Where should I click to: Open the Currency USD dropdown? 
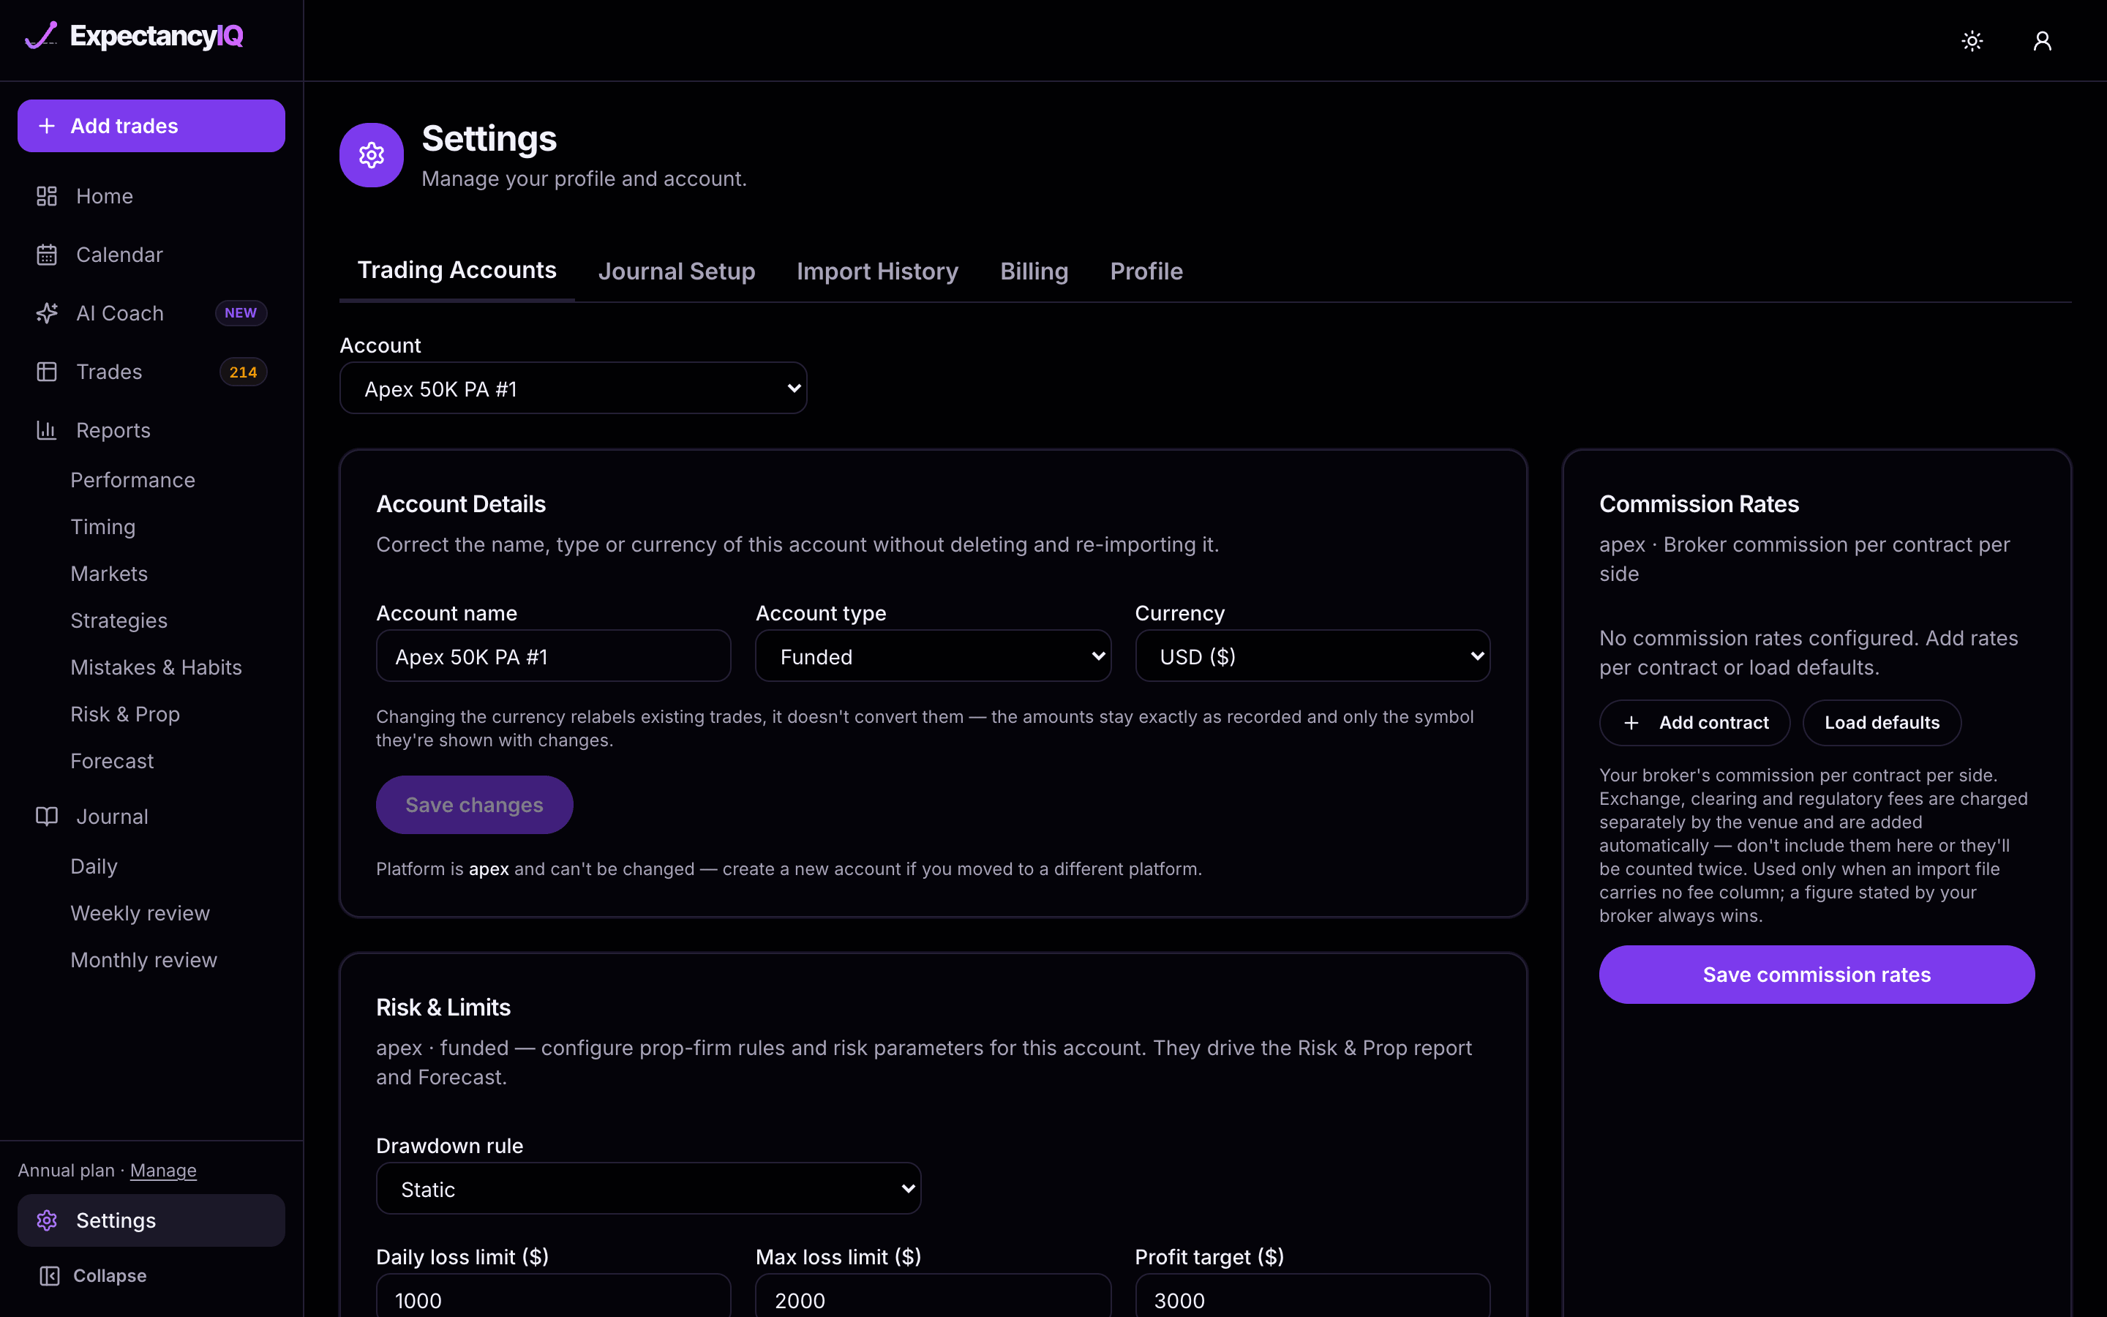1312,656
